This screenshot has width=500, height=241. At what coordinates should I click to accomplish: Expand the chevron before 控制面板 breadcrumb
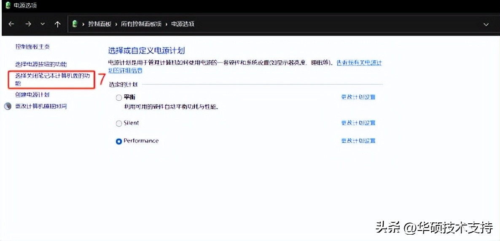click(83, 24)
